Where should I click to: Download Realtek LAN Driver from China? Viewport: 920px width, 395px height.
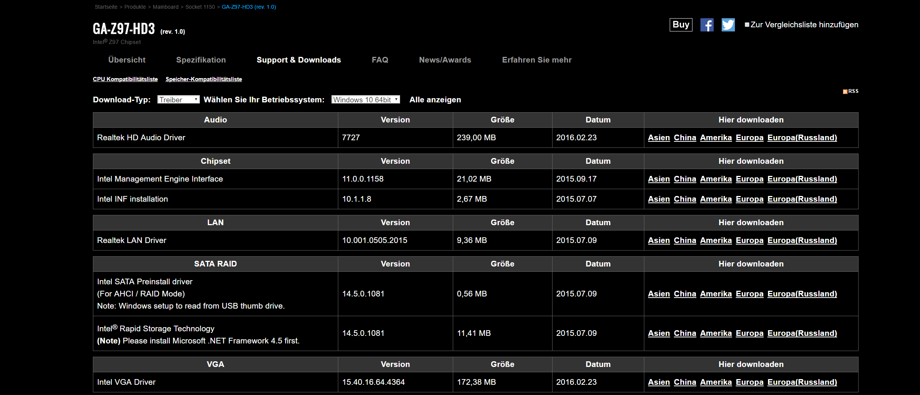click(x=685, y=240)
